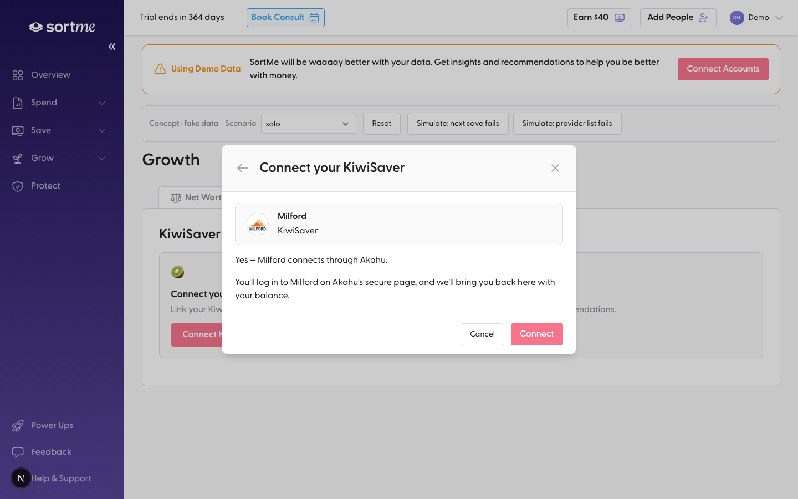The width and height of the screenshot is (798, 499).
Task: Click the Spend sidebar icon
Action: click(x=18, y=103)
